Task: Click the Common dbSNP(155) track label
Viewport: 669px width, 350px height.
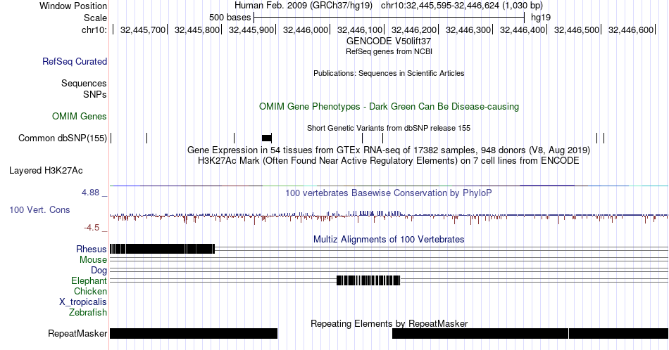Action: (63, 138)
